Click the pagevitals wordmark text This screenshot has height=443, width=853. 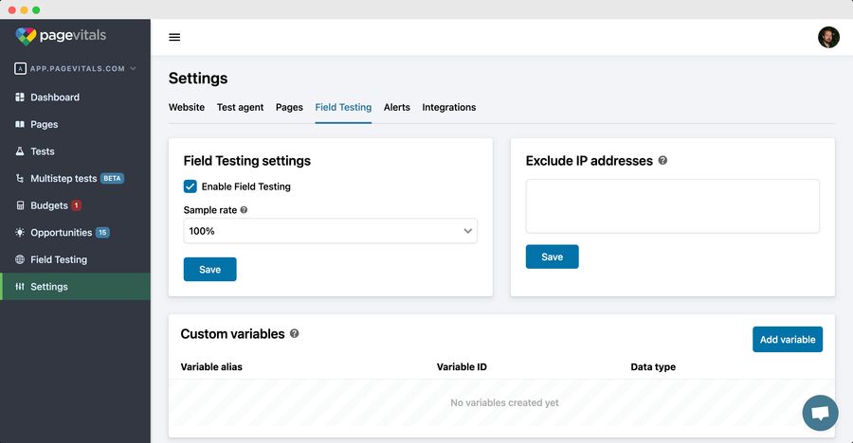pyautogui.click(x=73, y=36)
